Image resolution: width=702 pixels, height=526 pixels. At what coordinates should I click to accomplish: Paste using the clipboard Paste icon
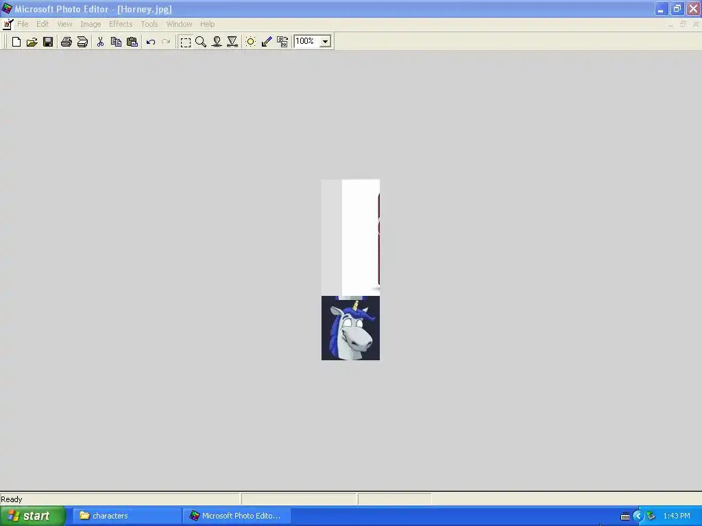(132, 42)
